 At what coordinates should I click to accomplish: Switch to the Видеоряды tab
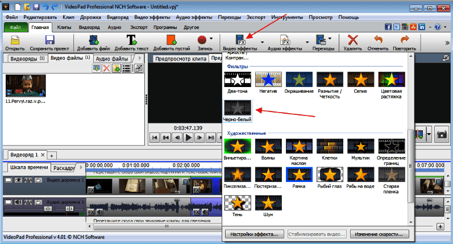point(27,59)
